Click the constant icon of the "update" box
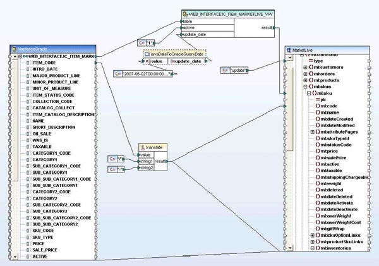 point(225,70)
